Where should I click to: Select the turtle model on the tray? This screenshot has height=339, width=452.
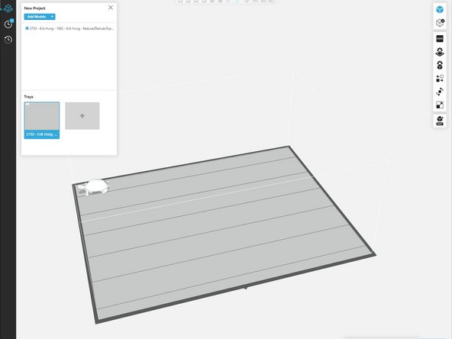[x=94, y=187]
